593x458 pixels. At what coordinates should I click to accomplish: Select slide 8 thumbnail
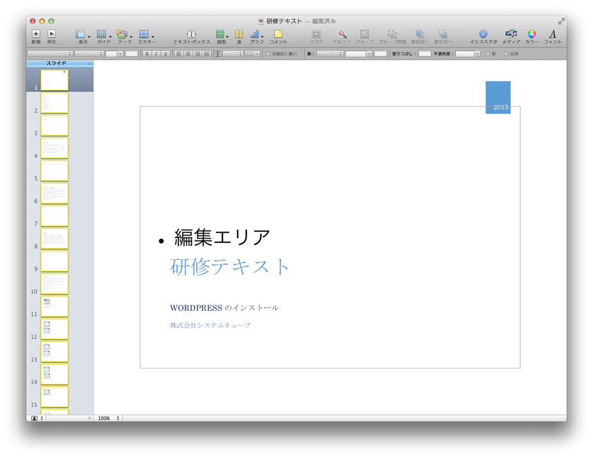pos(54,239)
